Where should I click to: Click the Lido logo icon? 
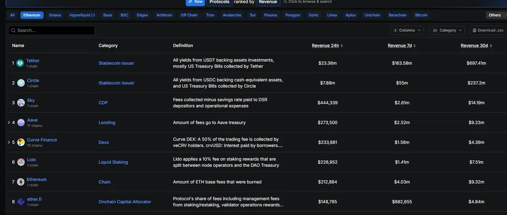pos(21,163)
